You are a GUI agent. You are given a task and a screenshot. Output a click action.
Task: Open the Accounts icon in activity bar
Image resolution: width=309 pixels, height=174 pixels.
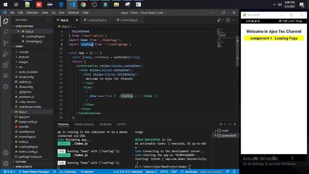(x=5, y=153)
